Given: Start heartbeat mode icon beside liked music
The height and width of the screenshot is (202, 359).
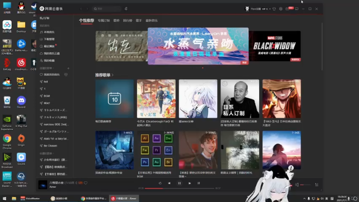Looking at the screenshot, I should click(x=66, y=75).
